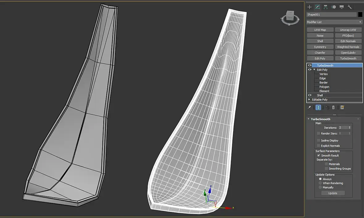
Task: Remove modifier with the trash icon
Action: tap(333, 107)
